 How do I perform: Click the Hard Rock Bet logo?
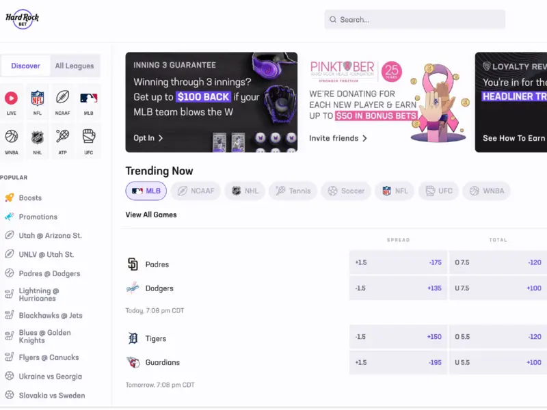pos(23,19)
